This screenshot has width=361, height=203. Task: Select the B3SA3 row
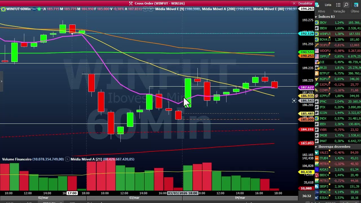tap(338, 198)
